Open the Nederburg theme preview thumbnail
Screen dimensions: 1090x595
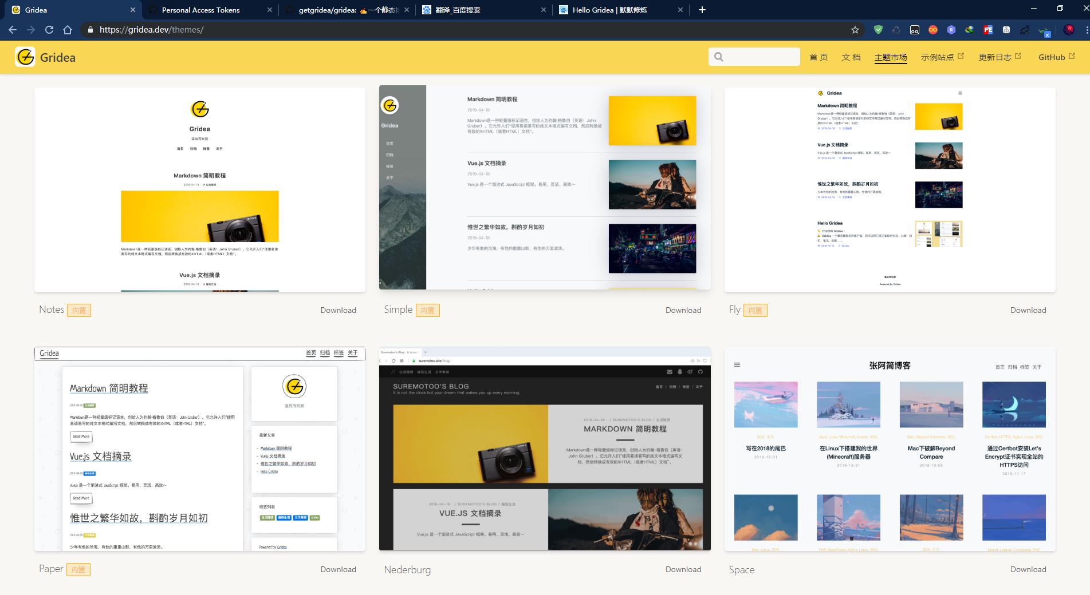click(545, 449)
